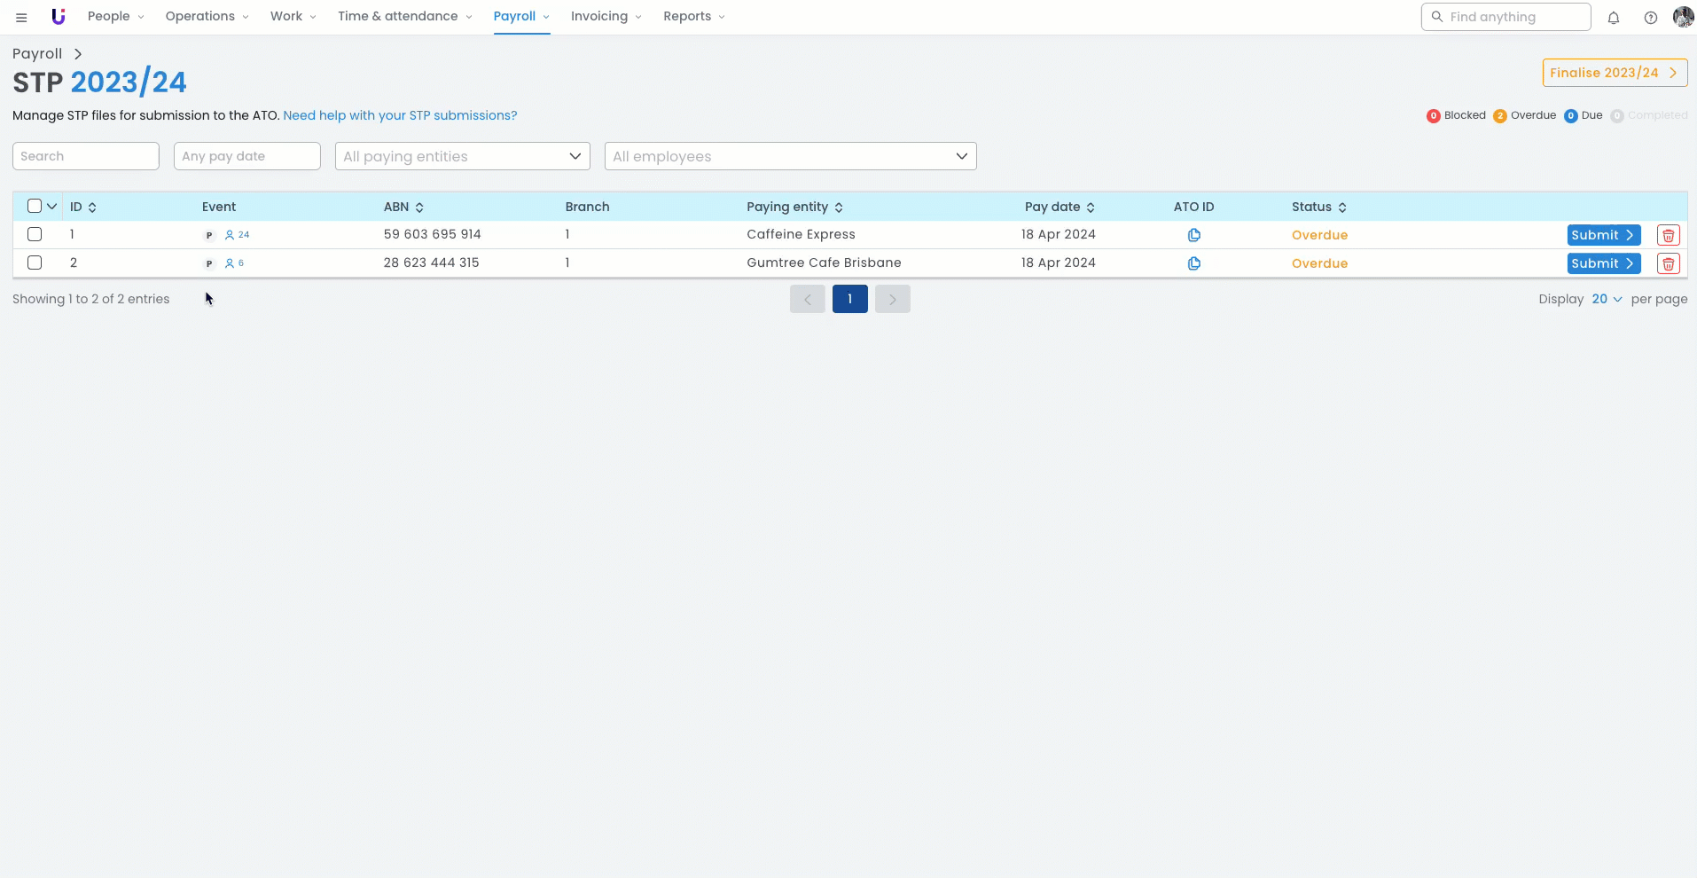
Task: Click the Any pay date field
Action: coord(246,156)
